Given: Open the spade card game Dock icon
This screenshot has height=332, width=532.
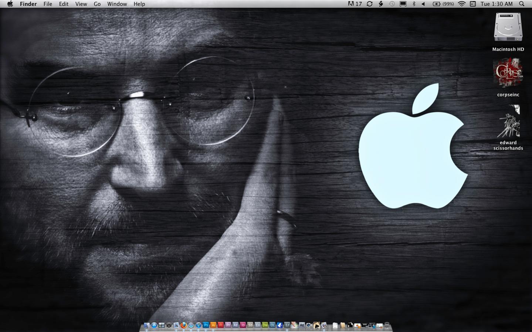Looking at the screenshot, I should [316, 325].
